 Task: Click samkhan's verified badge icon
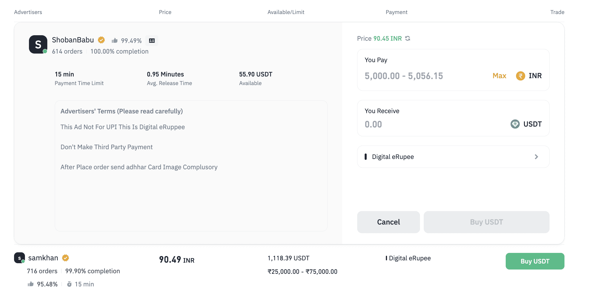66,258
